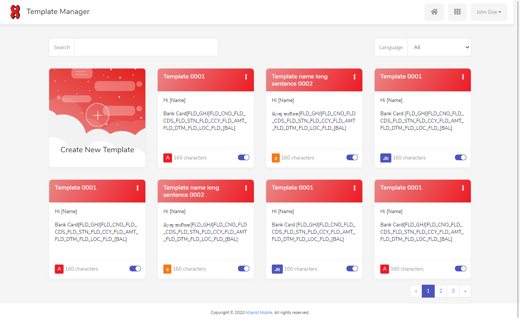Open the hSenid Mobile footer link
The image size is (520, 322).
pos(259,313)
